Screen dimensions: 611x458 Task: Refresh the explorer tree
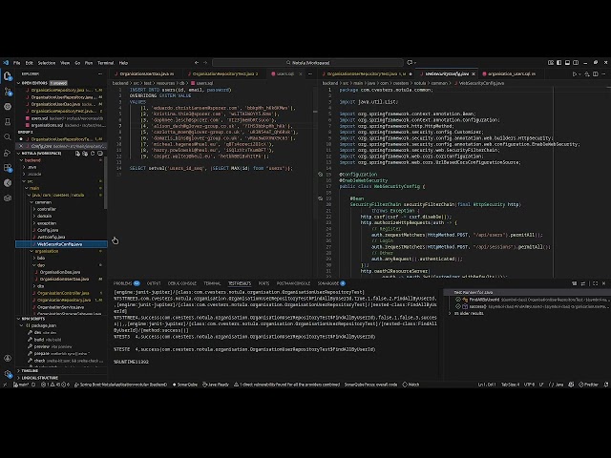pos(93,154)
